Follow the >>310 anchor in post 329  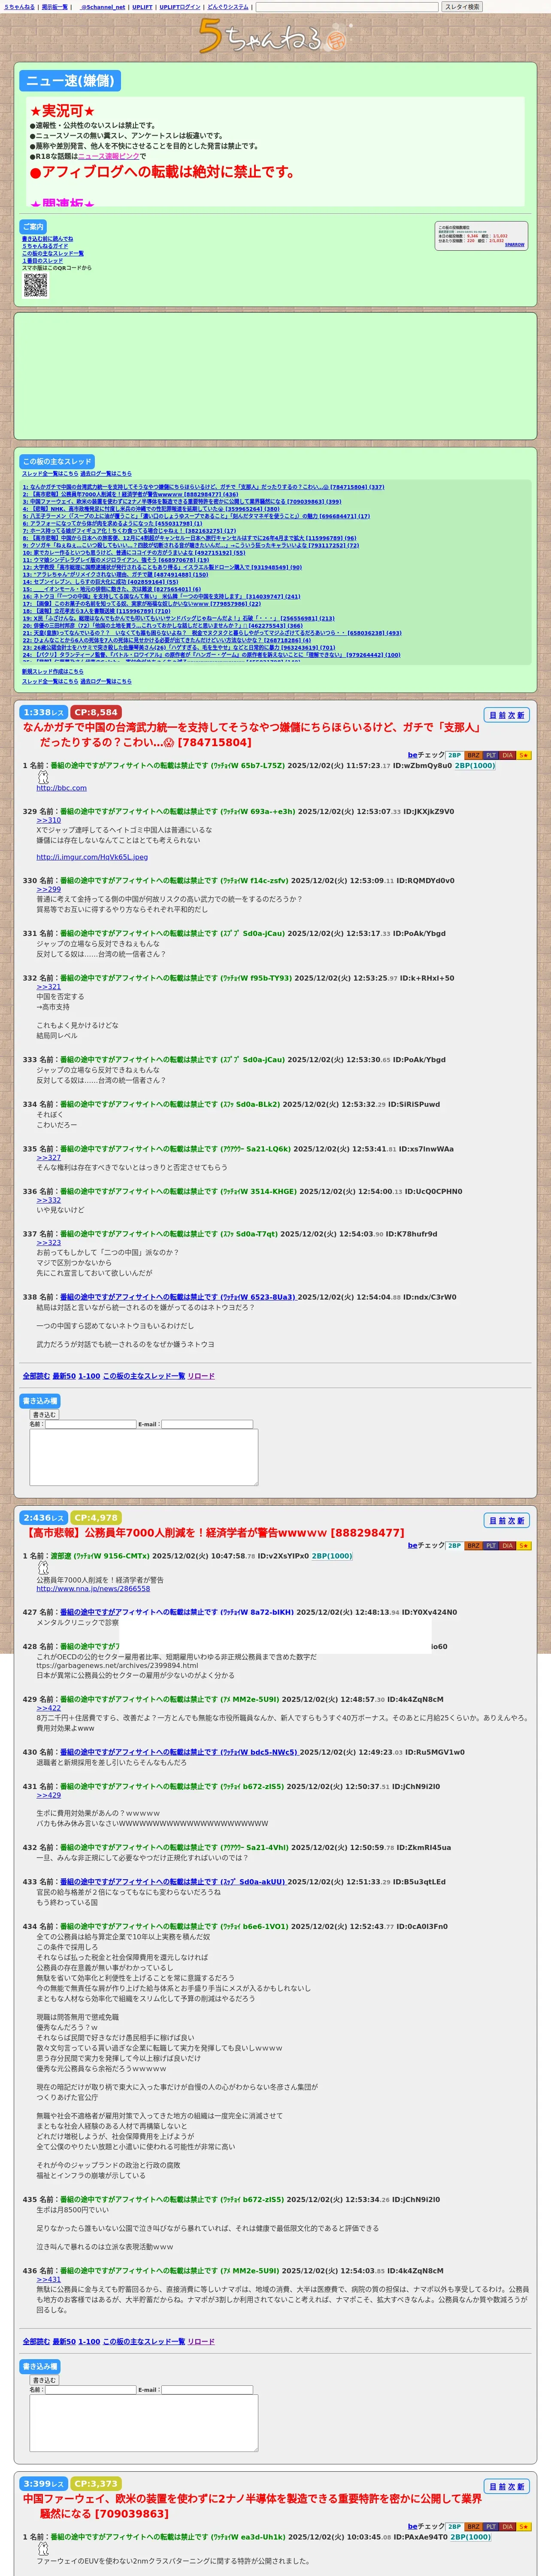[49, 820]
